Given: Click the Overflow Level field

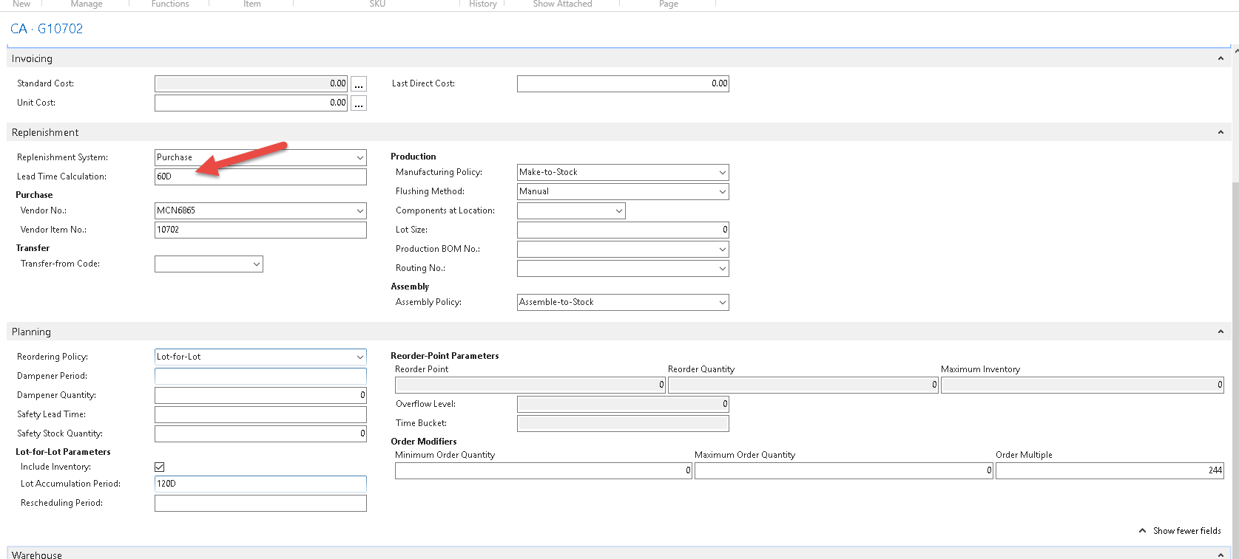Looking at the screenshot, I should tap(623, 404).
